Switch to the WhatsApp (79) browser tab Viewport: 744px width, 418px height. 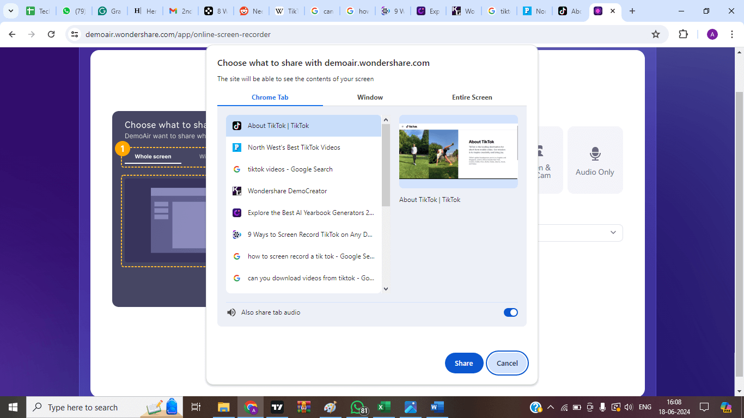point(73,11)
